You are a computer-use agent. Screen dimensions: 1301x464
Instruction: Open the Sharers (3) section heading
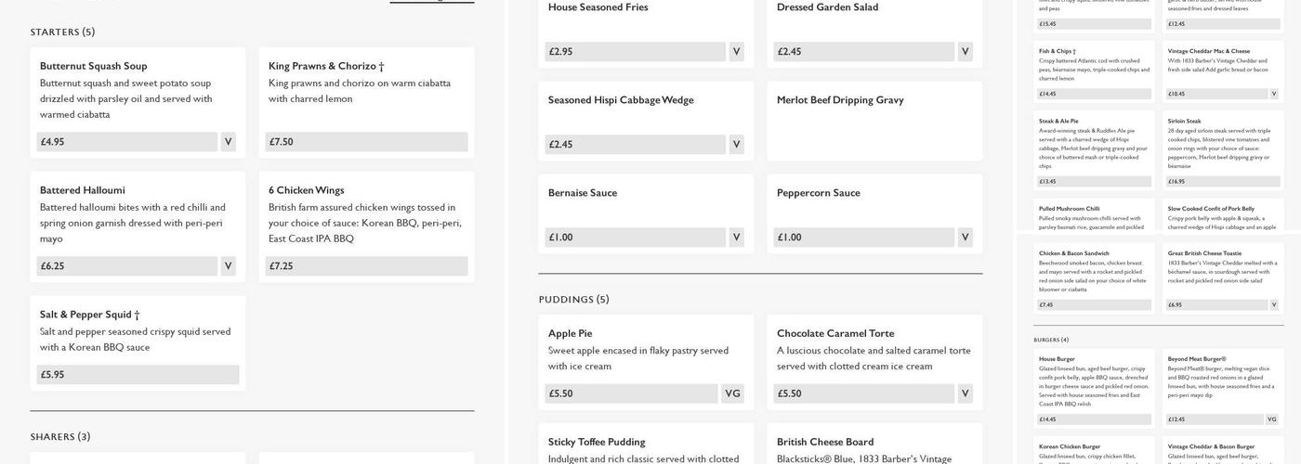click(x=60, y=437)
